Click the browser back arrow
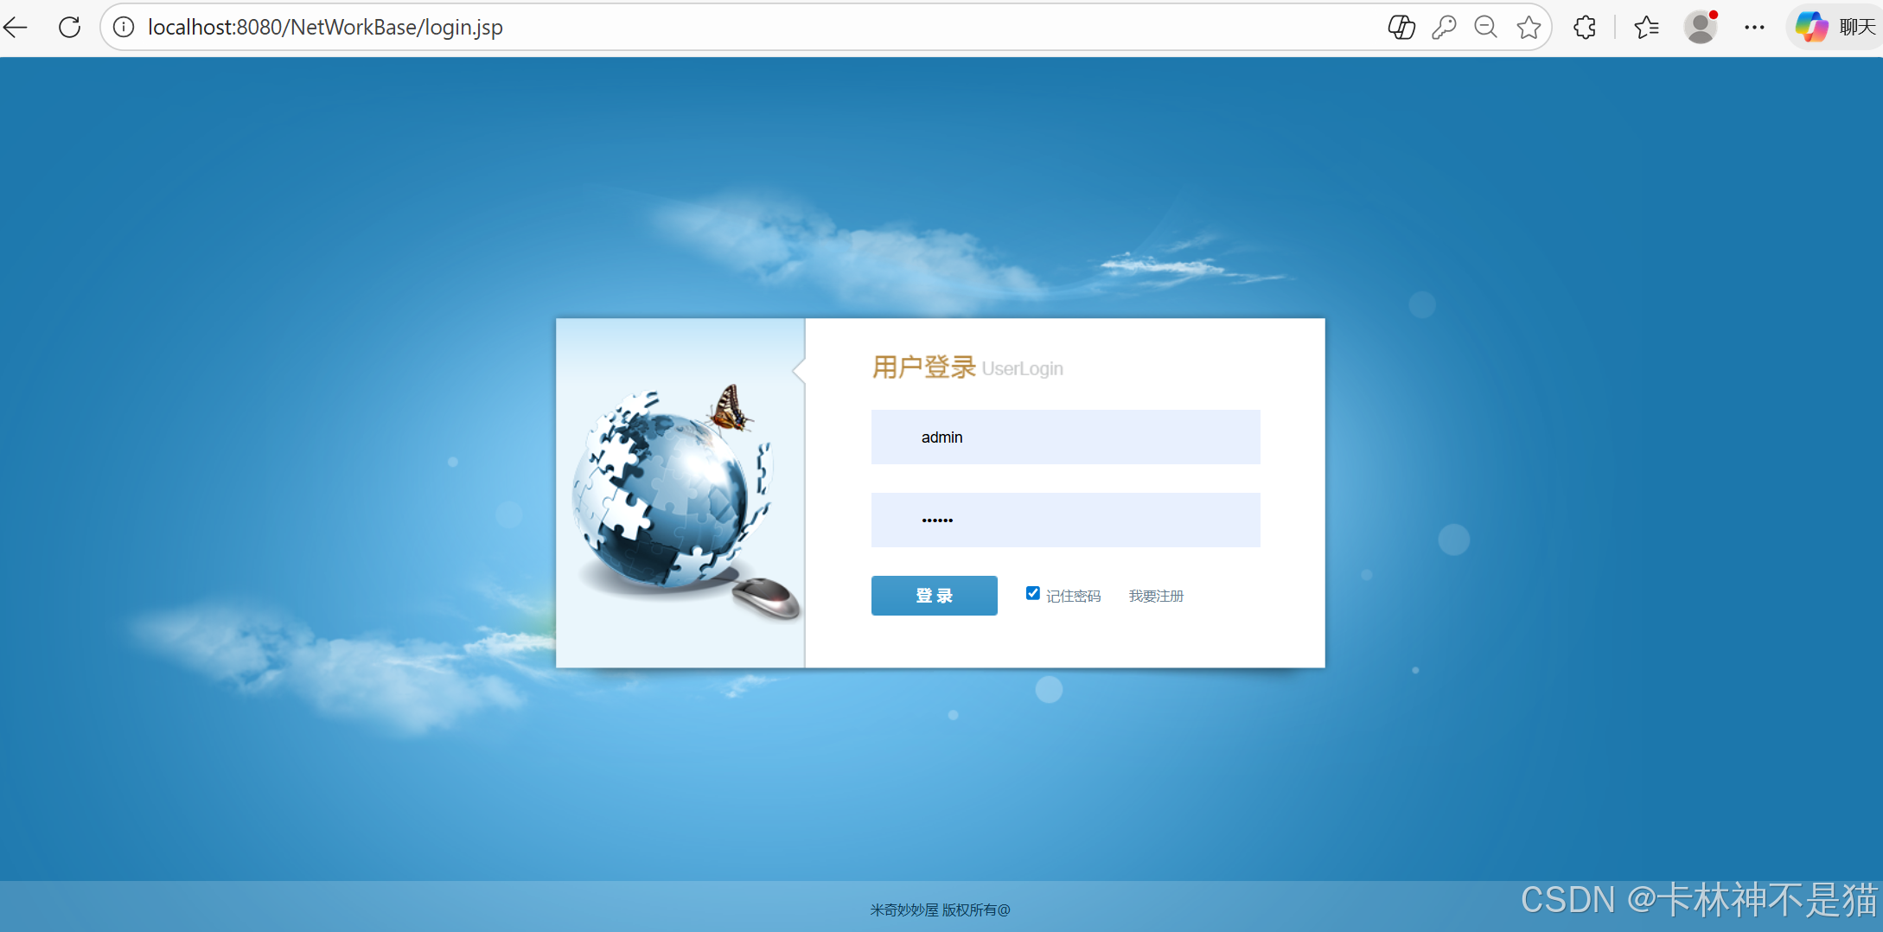The width and height of the screenshot is (1883, 932). [x=16, y=27]
